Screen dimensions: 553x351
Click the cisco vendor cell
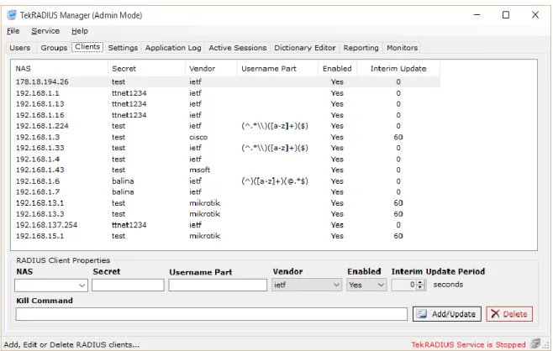point(198,137)
